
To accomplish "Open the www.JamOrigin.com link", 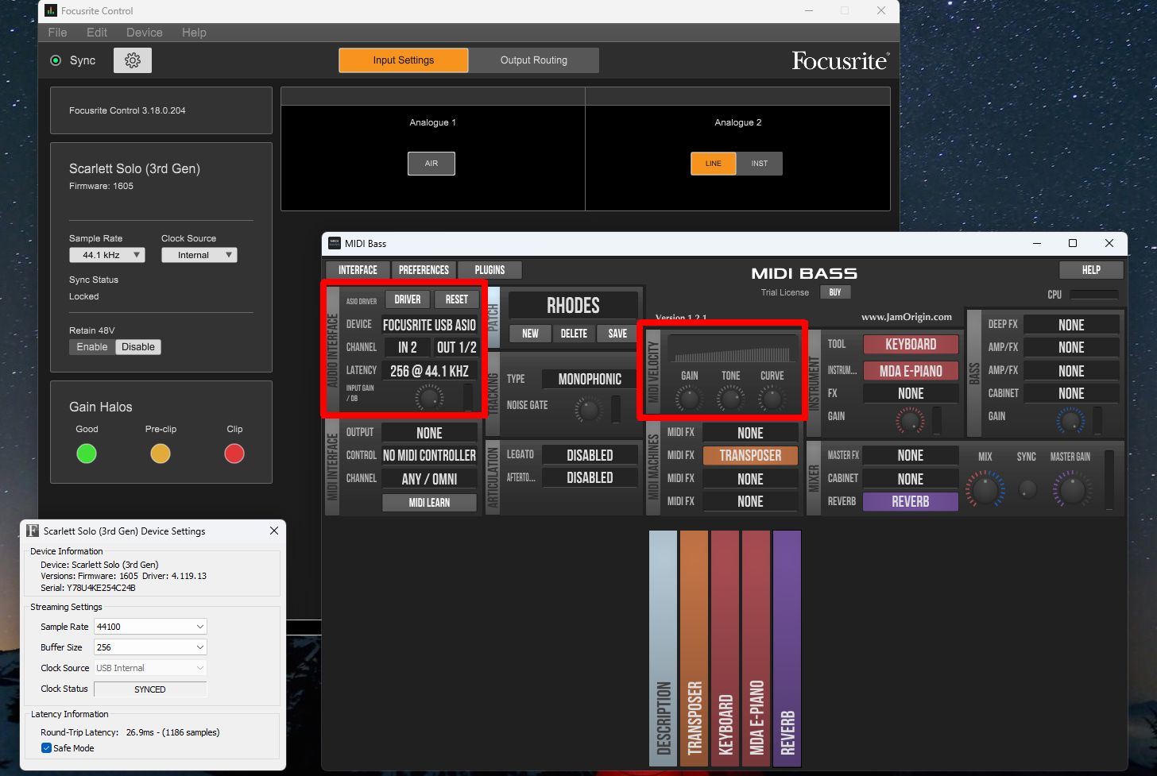I will coord(907,317).
